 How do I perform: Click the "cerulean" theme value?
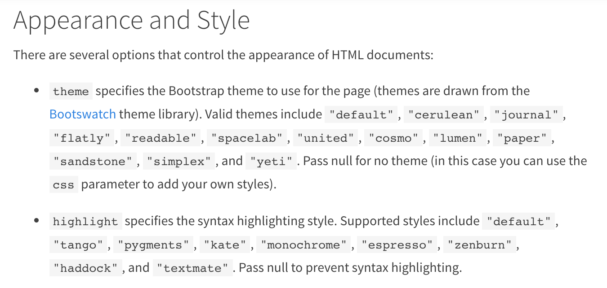(444, 114)
